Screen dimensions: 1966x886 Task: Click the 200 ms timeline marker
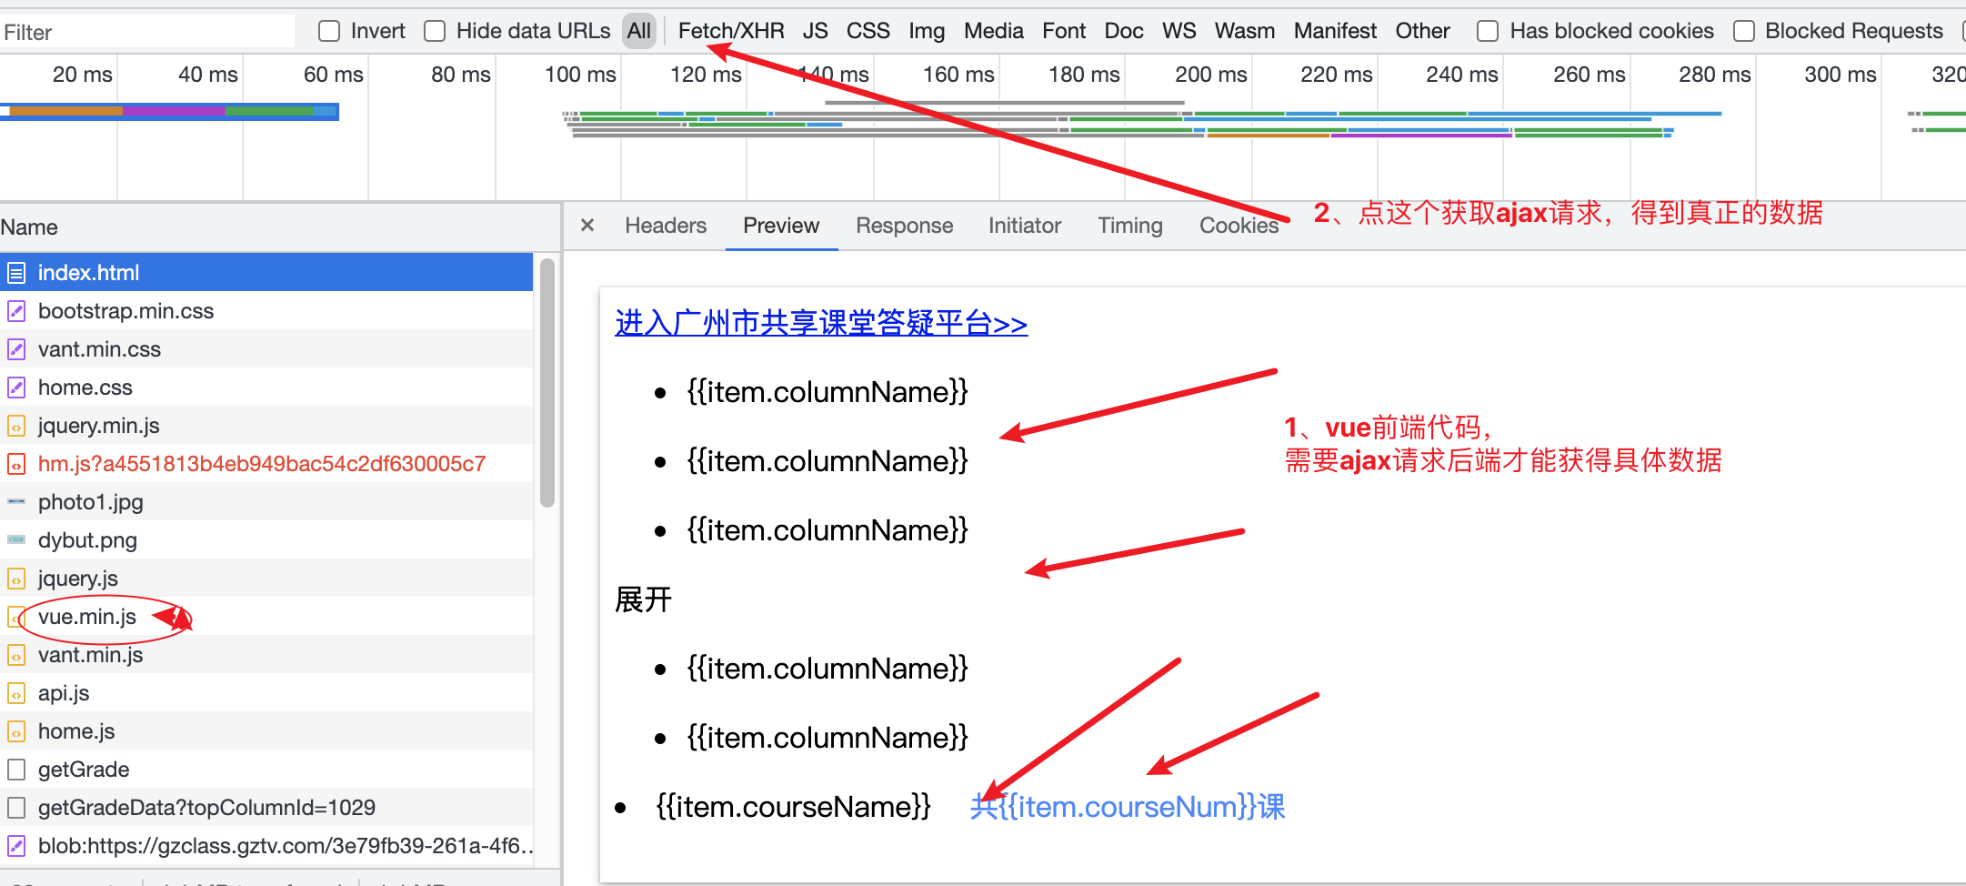(1210, 75)
